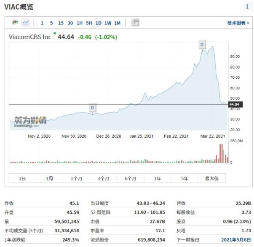254x247 pixels.
Task: Click the 流通股份 value 619,808,254
Action: [152, 239]
